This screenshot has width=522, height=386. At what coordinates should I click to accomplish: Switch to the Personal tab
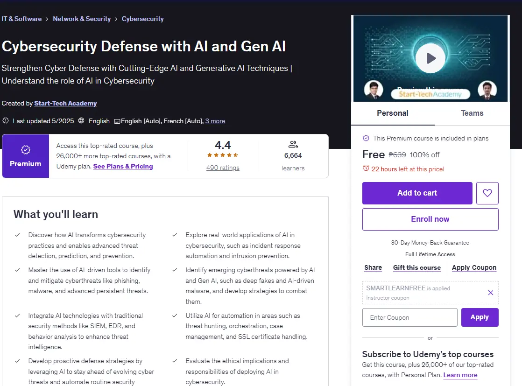coord(393,113)
